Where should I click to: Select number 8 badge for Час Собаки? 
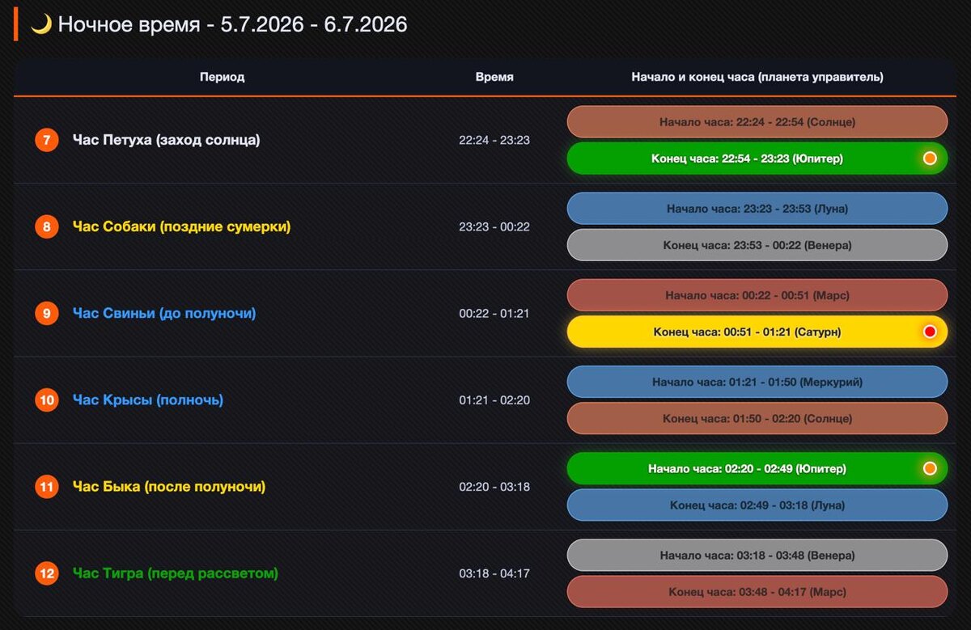[47, 226]
